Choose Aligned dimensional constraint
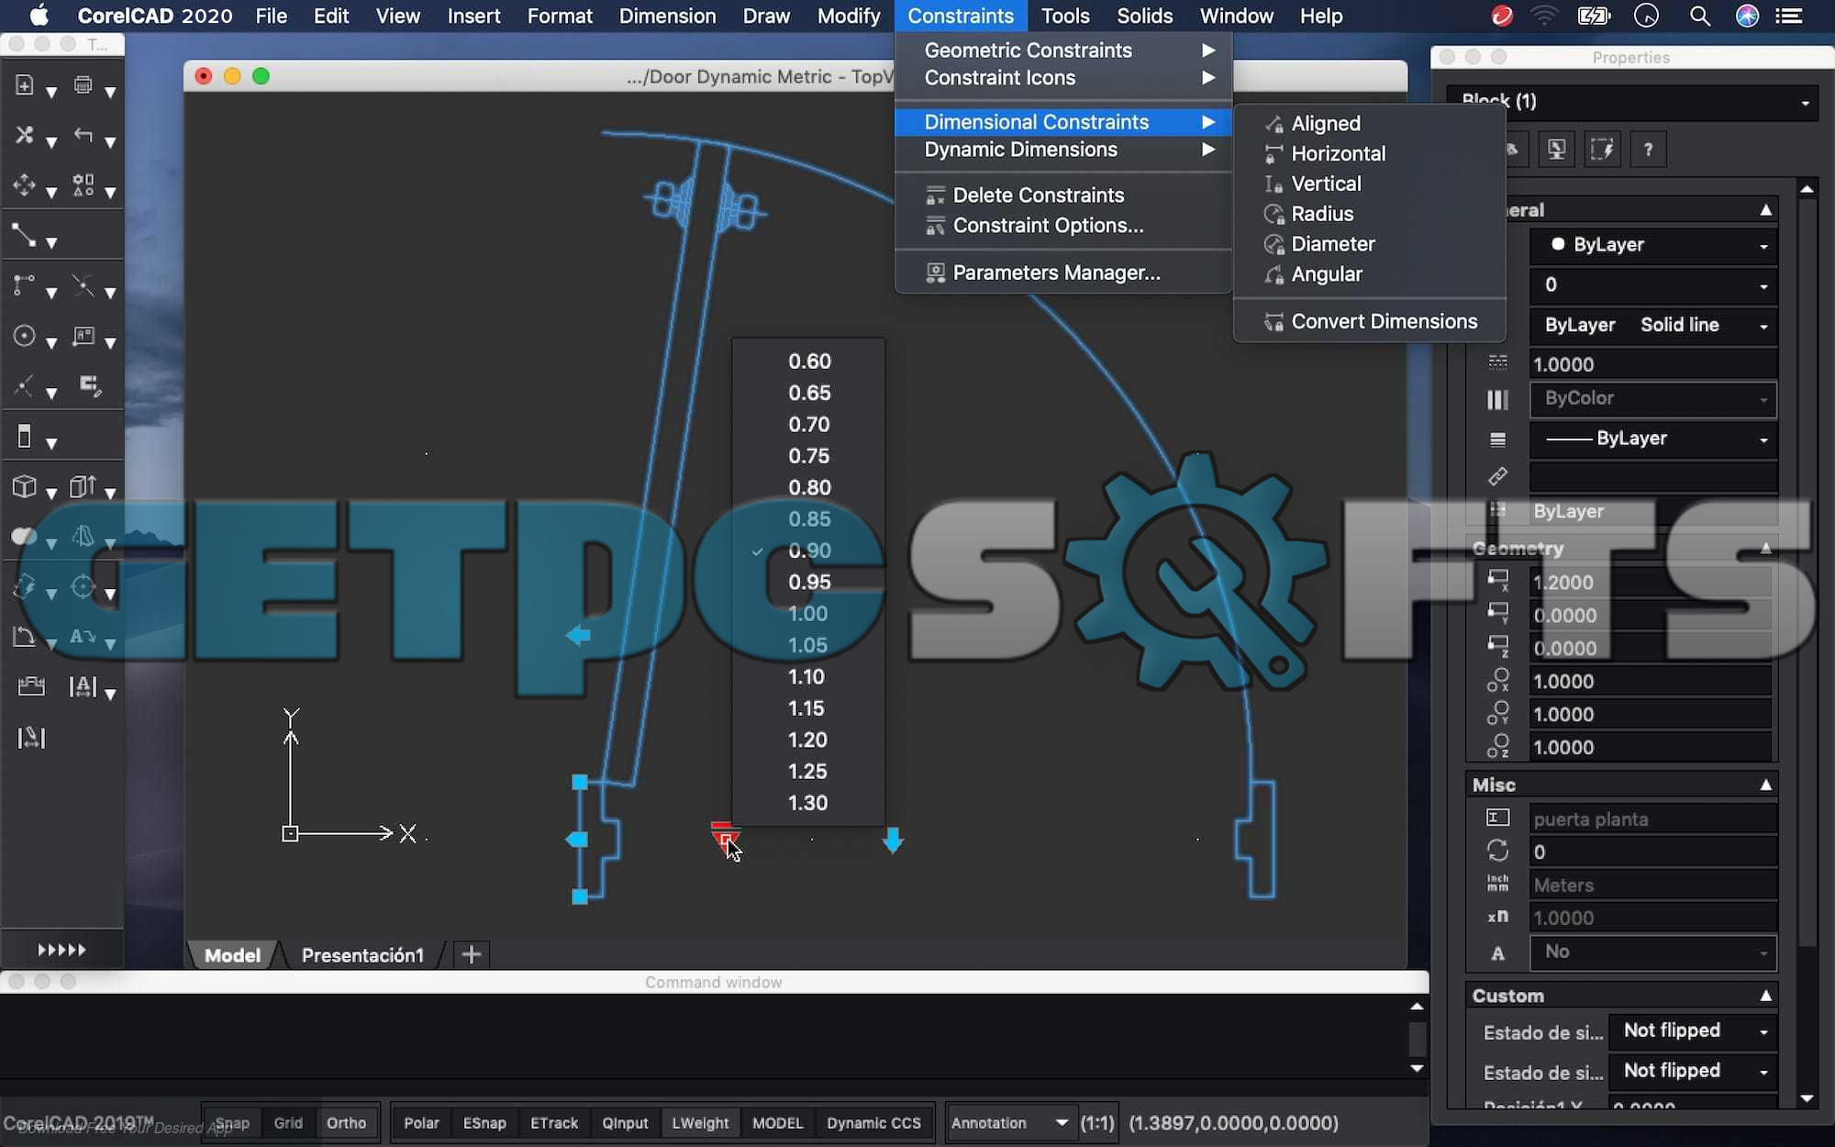The image size is (1835, 1147). coord(1370,123)
